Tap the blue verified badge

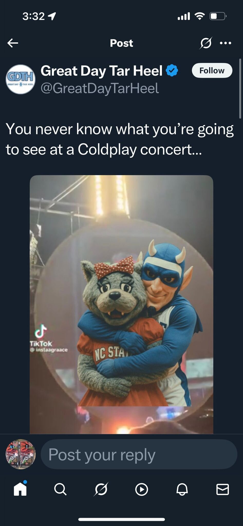[172, 71]
